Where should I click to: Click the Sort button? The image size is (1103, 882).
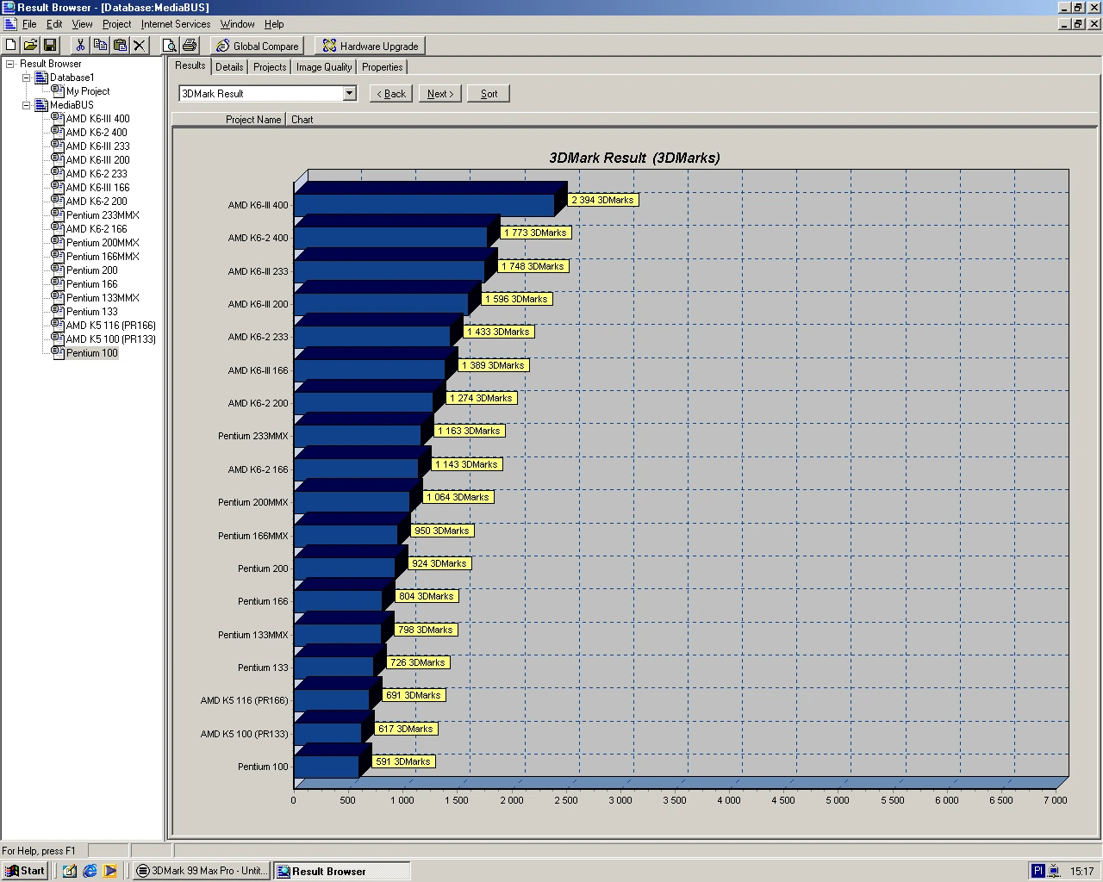pyautogui.click(x=489, y=94)
